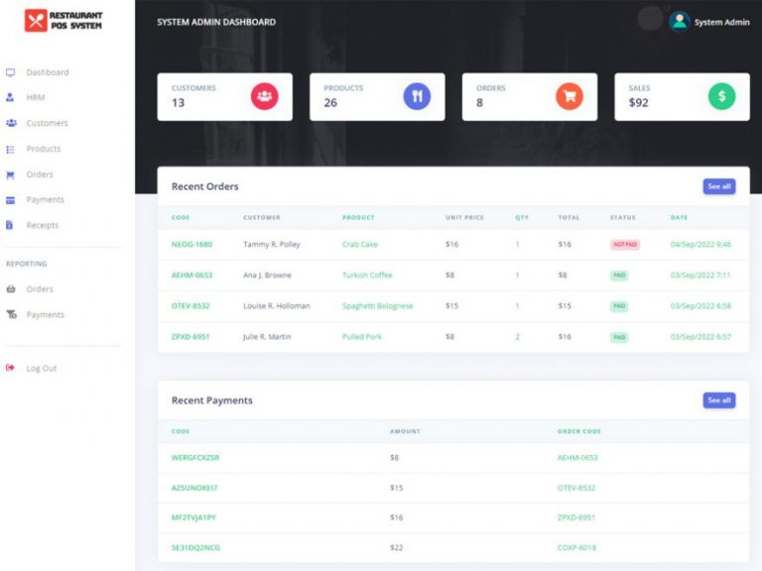Click the System Admin avatar icon
This screenshot has width=762, height=571.
[680, 22]
